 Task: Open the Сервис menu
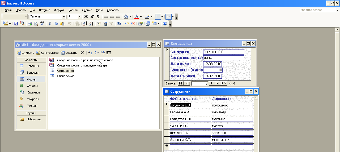87,10
